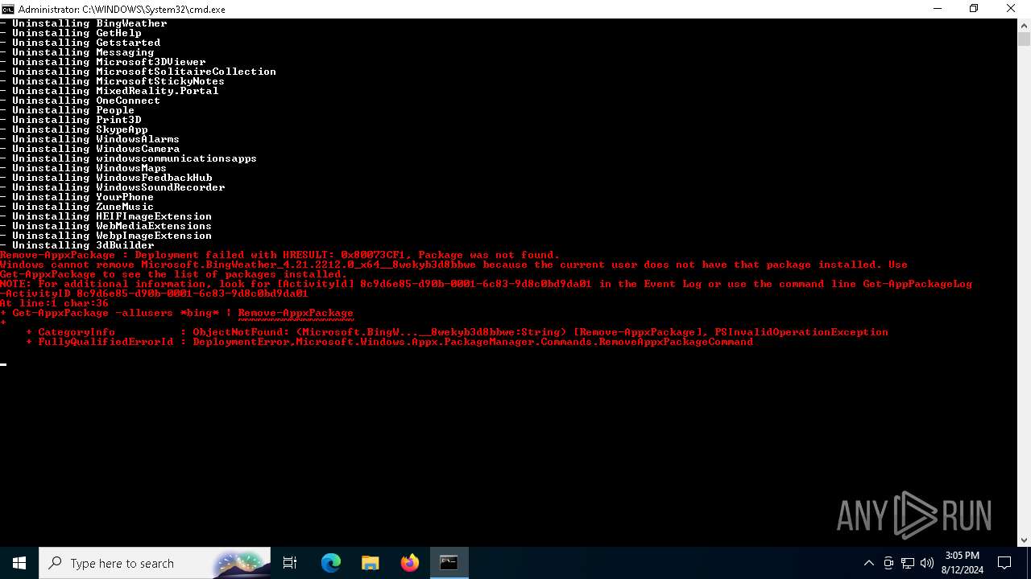Click the 'NOTE: For additional information' line
The image size is (1031, 579).
487,284
